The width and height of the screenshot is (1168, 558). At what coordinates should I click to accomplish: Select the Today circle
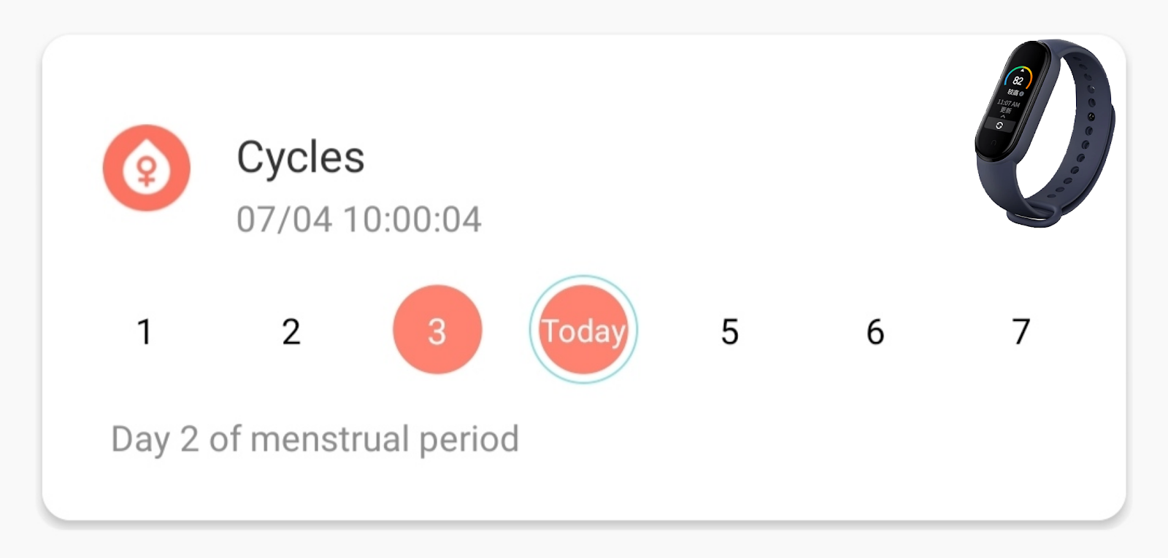coord(583,330)
